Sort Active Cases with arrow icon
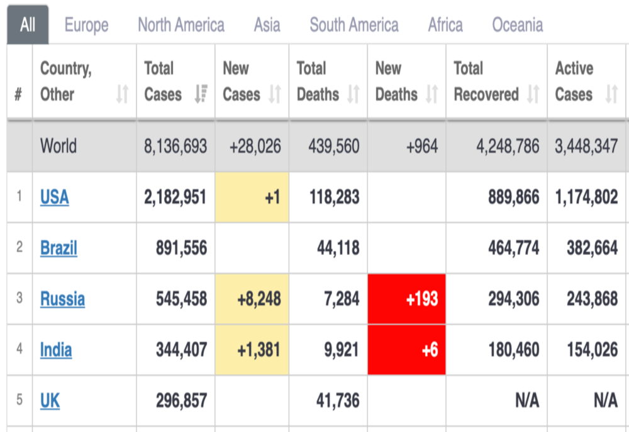Screen dimensions: 629x432 tap(611, 95)
